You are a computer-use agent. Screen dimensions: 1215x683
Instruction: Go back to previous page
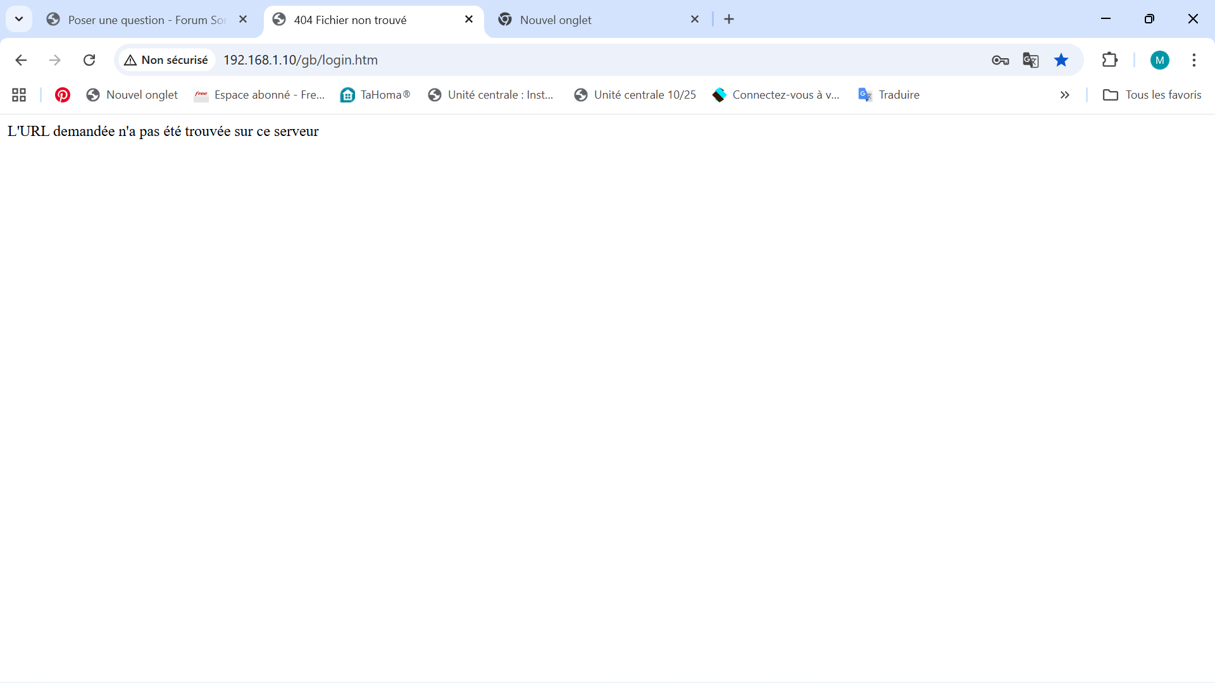[x=21, y=60]
